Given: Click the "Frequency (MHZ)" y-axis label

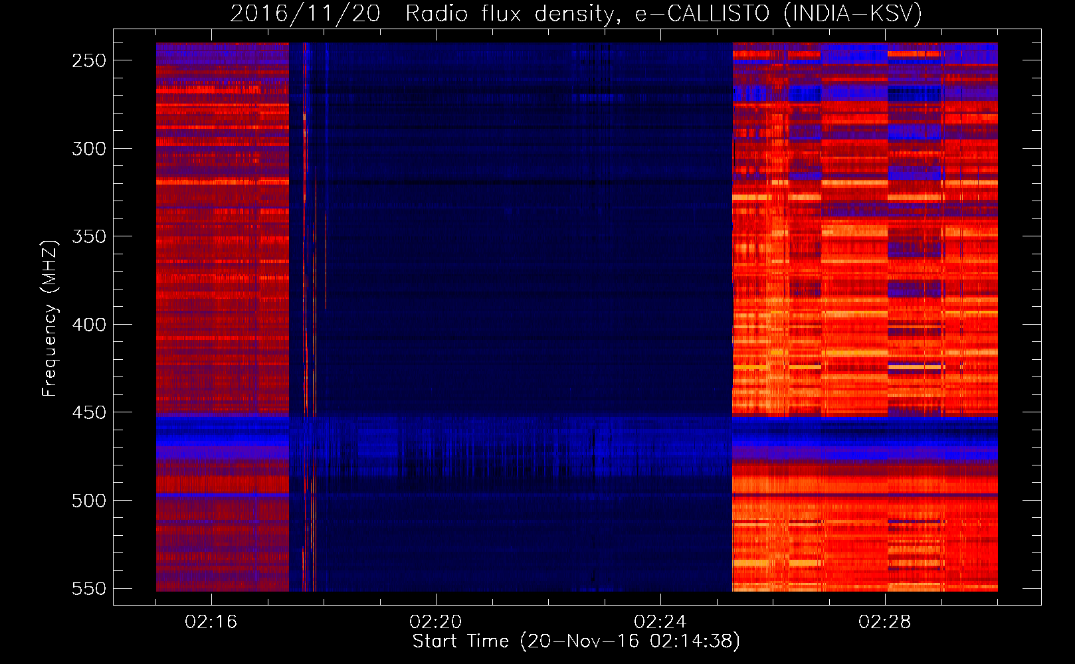Looking at the screenshot, I should click(x=50, y=318).
